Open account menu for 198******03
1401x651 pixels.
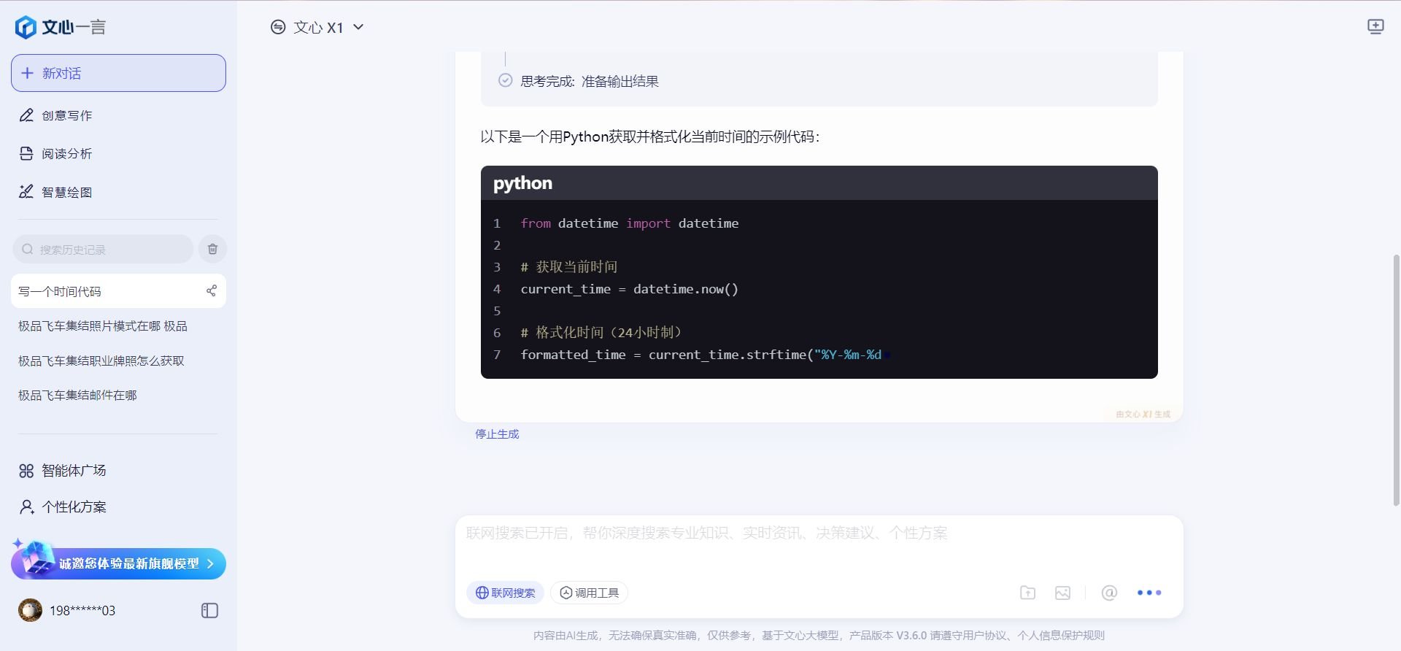click(x=67, y=611)
